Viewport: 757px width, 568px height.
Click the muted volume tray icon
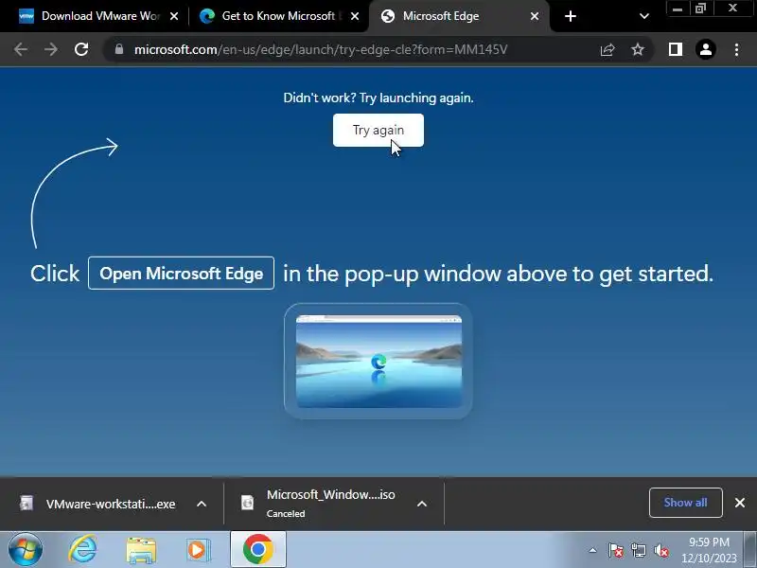click(660, 551)
